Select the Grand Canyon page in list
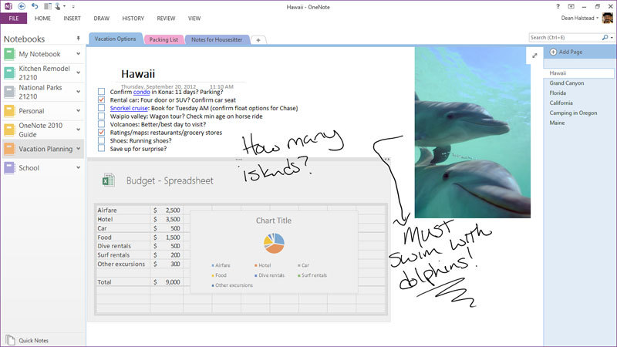Image resolution: width=617 pixels, height=347 pixels. coord(565,83)
